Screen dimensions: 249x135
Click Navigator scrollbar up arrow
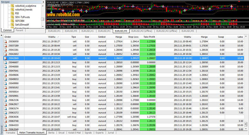coord(43,6)
